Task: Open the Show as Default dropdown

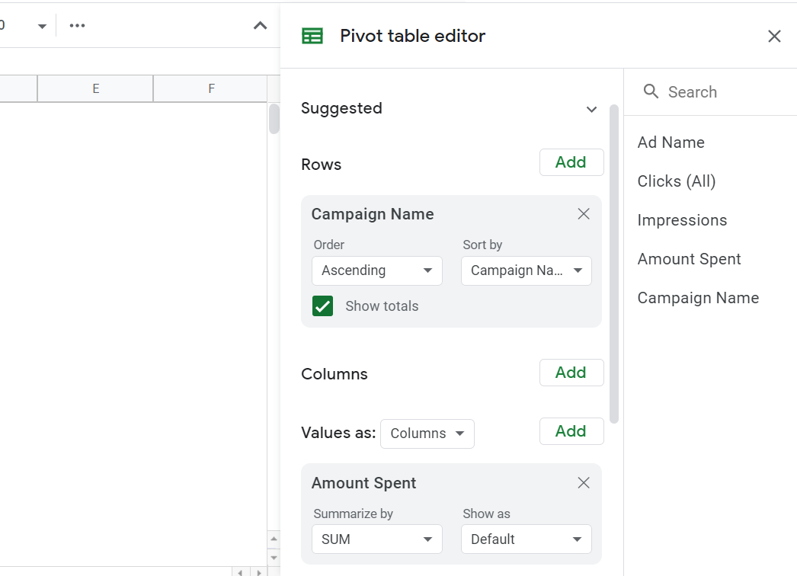Action: (x=526, y=539)
